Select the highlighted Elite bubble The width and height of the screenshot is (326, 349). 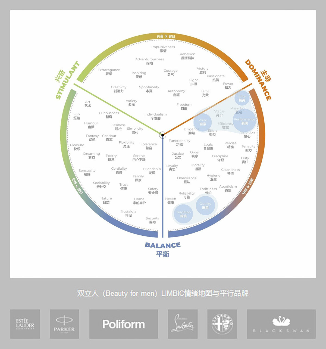pos(242,98)
